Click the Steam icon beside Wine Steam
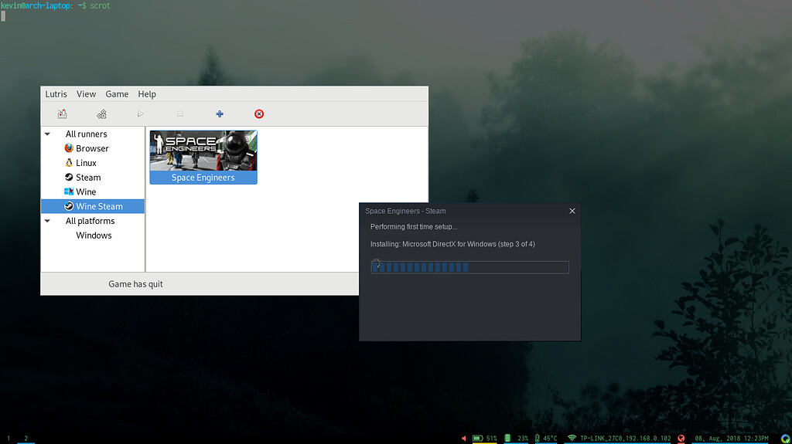Image resolution: width=792 pixels, height=444 pixels. tap(69, 206)
